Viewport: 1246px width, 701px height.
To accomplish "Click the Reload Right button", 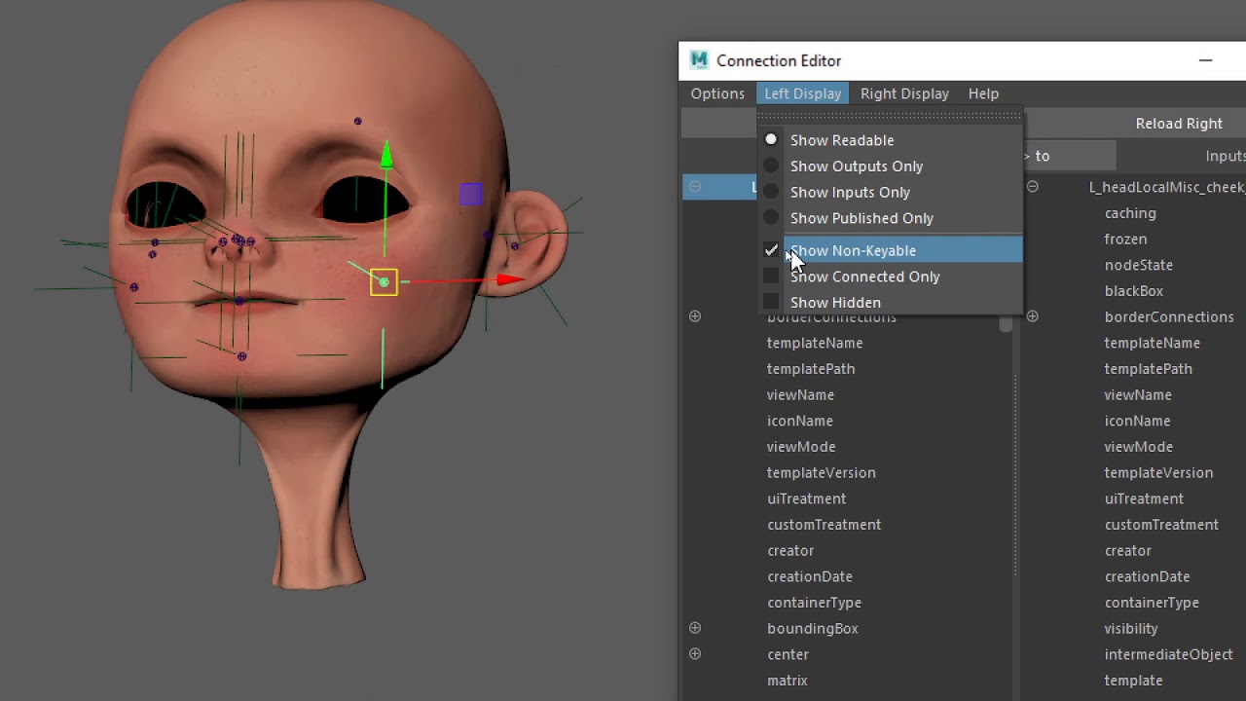I will pyautogui.click(x=1178, y=124).
